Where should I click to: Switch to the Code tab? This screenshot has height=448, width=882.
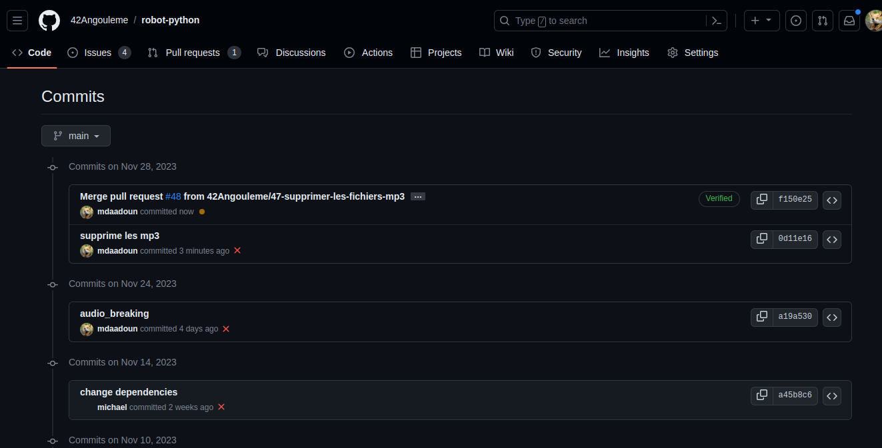(32, 53)
